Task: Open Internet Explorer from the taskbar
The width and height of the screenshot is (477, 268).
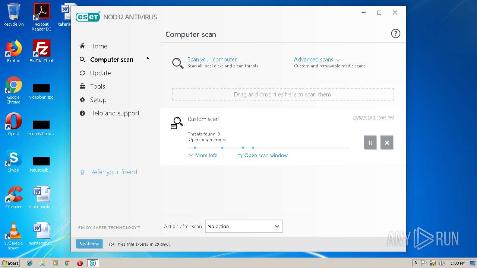Action: tap(30, 263)
